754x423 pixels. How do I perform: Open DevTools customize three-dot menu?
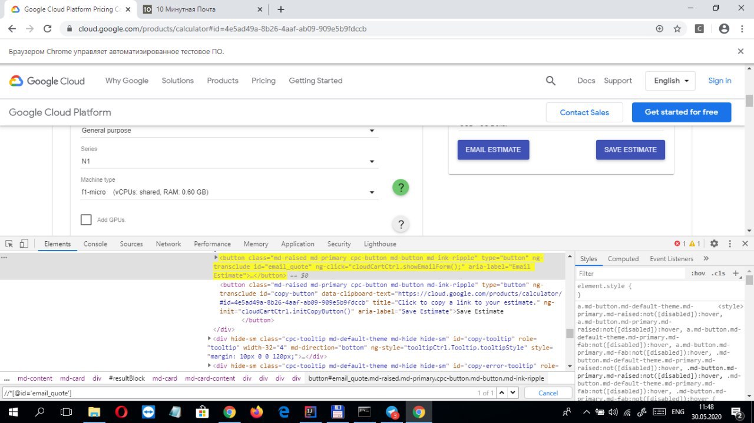pyautogui.click(x=730, y=244)
